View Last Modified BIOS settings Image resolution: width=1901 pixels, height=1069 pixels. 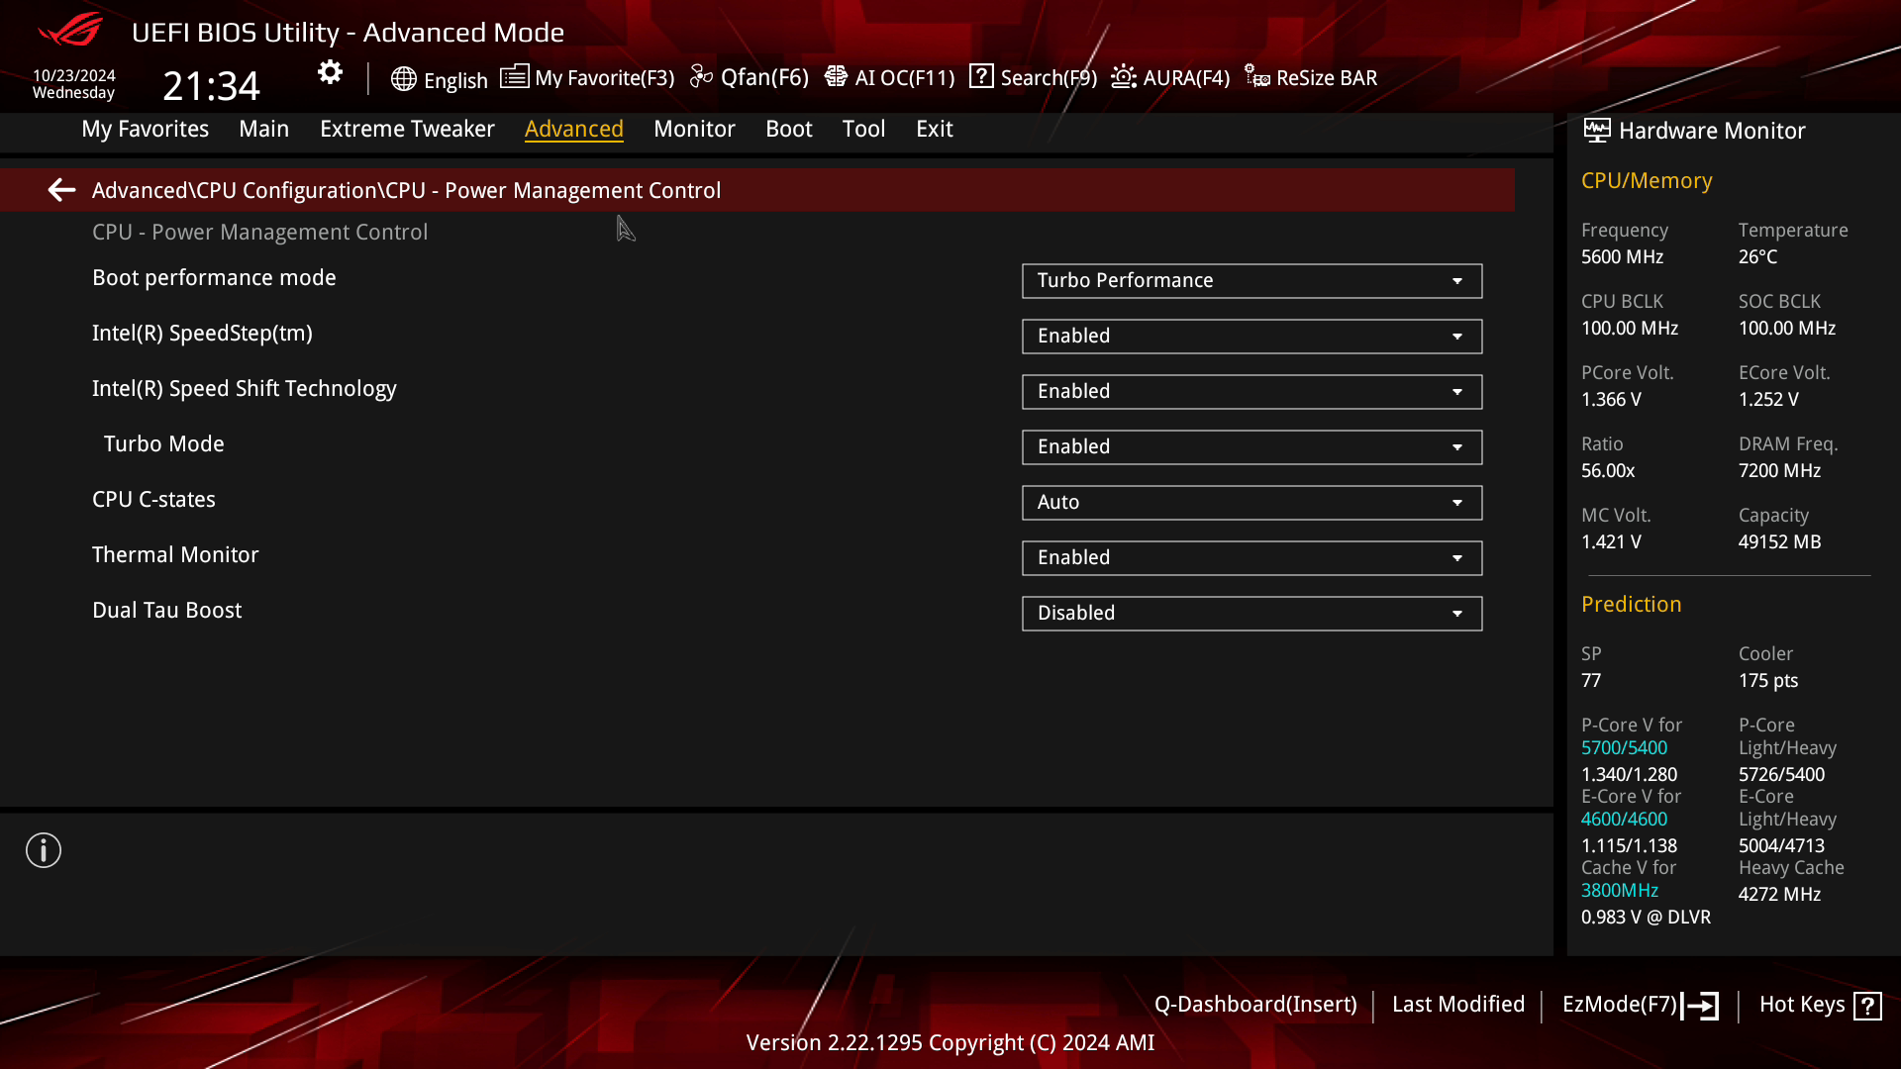(1458, 1004)
